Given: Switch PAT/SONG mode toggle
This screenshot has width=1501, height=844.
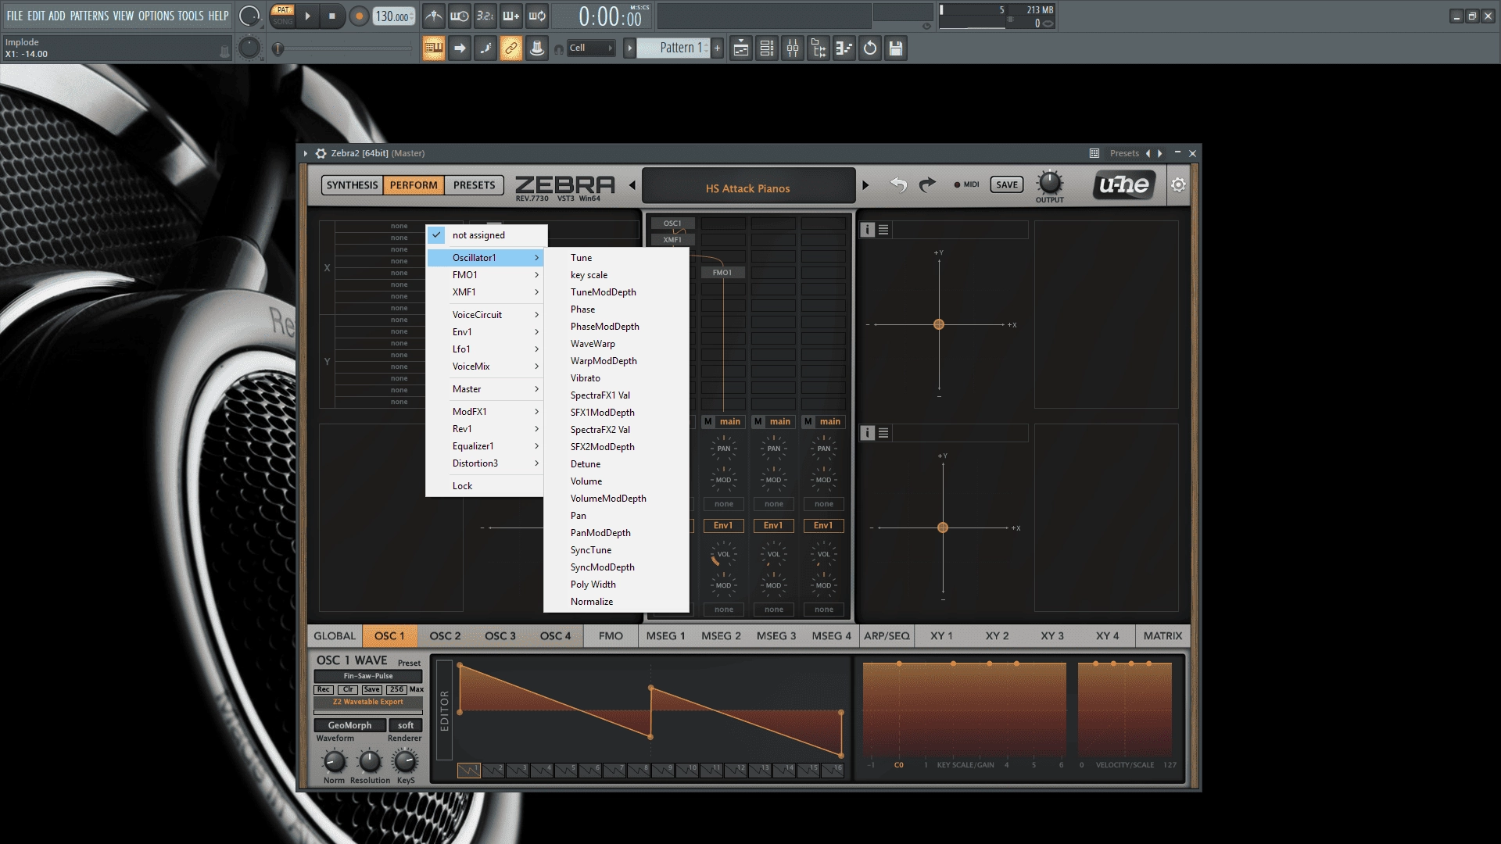Looking at the screenshot, I should pos(283,16).
